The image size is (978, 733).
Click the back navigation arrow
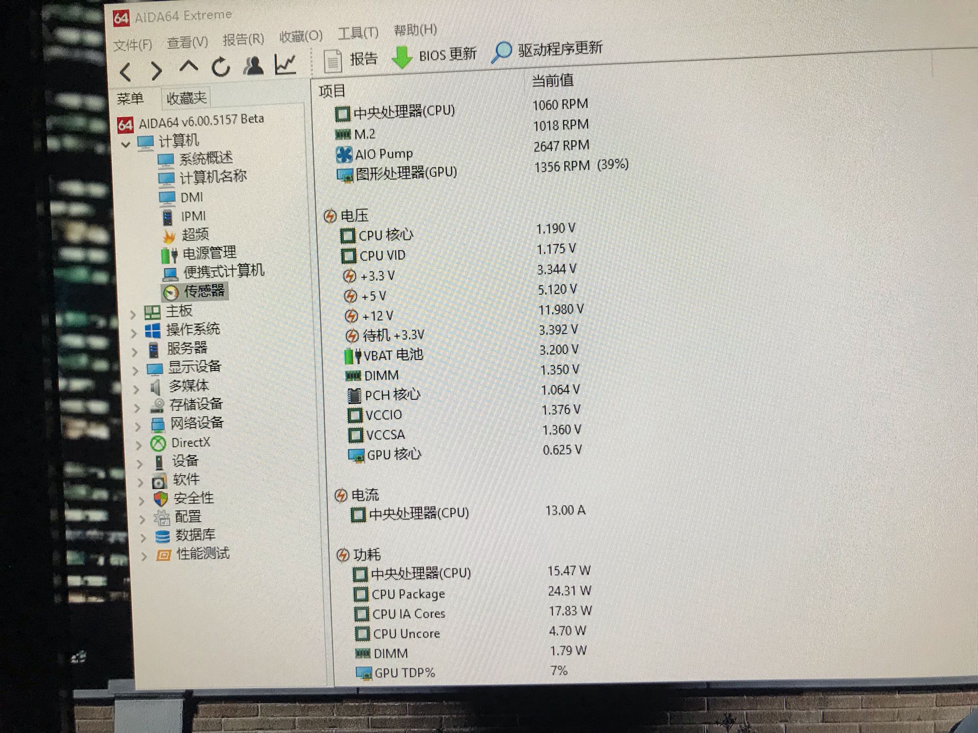[126, 72]
